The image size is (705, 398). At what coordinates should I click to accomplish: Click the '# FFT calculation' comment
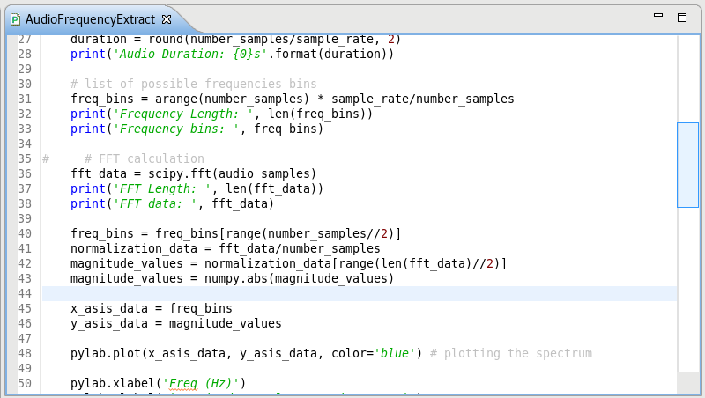[145, 159]
